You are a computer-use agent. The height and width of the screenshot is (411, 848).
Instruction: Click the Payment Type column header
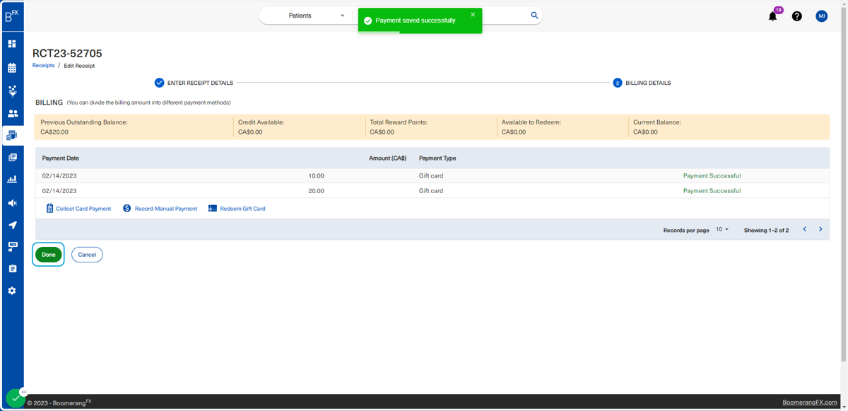point(437,158)
